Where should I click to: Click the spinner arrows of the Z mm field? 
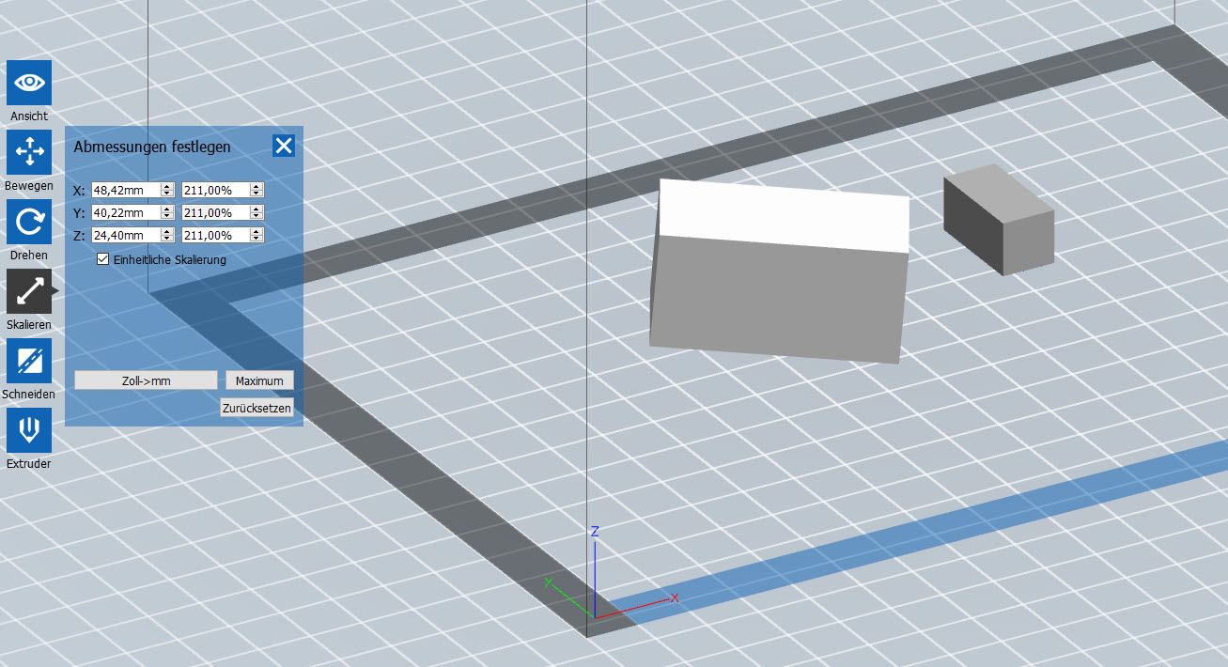pyautogui.click(x=167, y=235)
